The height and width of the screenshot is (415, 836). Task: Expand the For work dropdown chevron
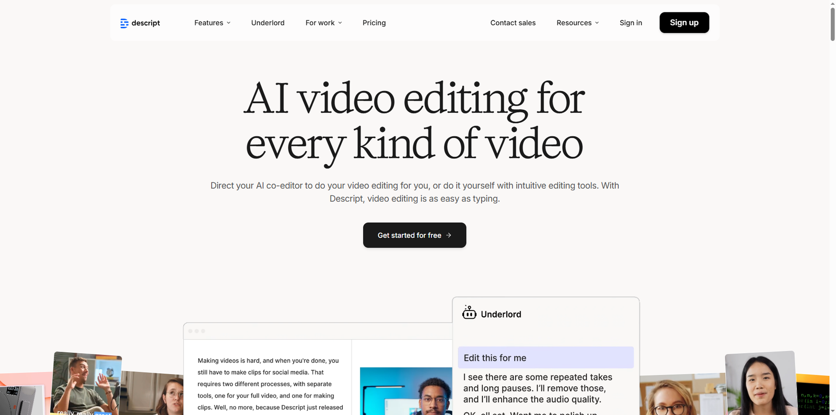[x=340, y=23]
